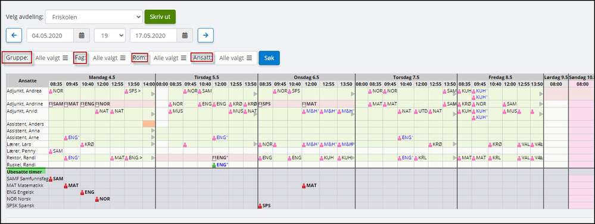Screen dimensions: 595x224
Task: Click ENG > lesson in Rektor, Randi Monday
Action: pos(135,158)
